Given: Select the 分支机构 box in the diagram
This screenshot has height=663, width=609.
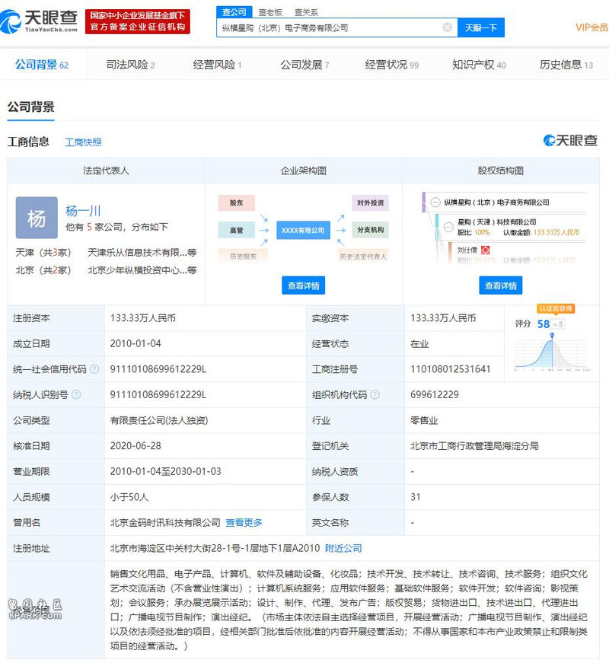Looking at the screenshot, I should point(370,230).
